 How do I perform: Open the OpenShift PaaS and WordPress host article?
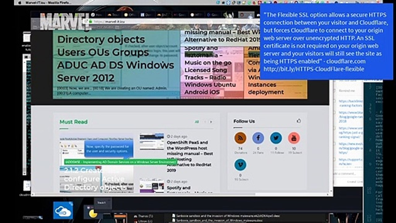(190, 156)
